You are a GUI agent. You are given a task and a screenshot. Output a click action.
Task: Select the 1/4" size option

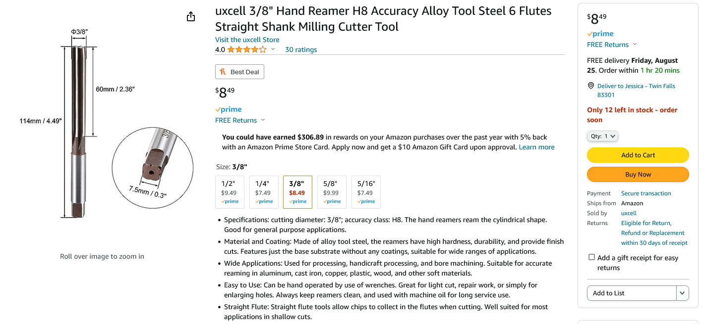pos(263,192)
